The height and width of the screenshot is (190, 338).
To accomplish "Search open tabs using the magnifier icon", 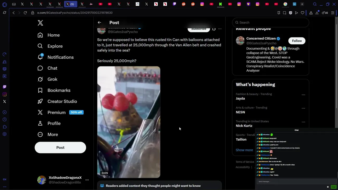I will (315, 4).
